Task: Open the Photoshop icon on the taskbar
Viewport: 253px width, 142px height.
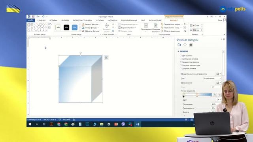Action: pyautogui.click(x=87, y=124)
